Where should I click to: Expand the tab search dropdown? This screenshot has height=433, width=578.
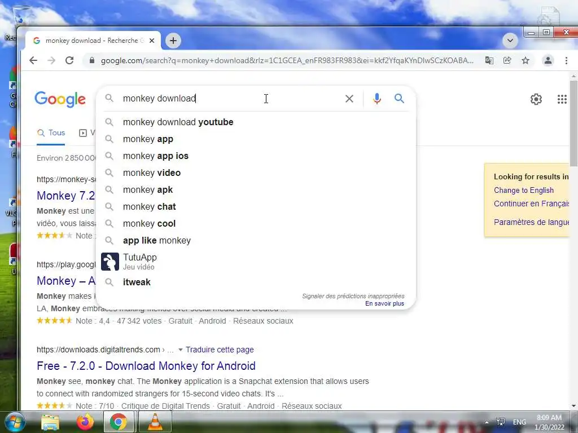(x=510, y=41)
